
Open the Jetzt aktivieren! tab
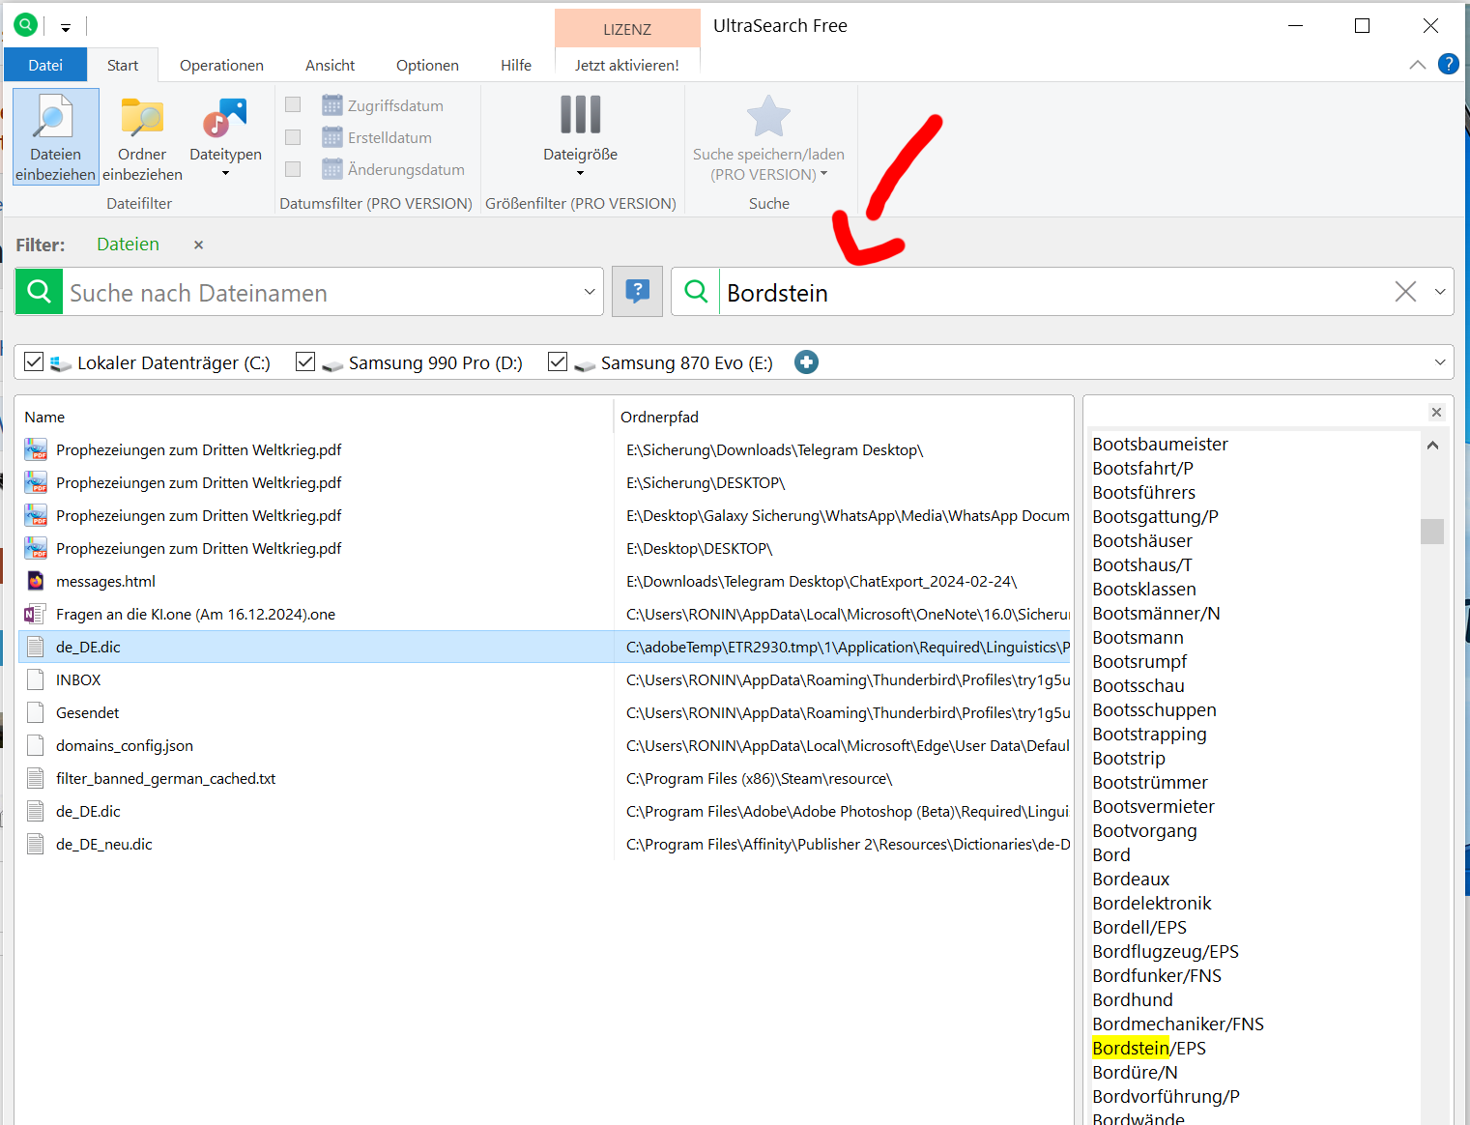tap(627, 65)
